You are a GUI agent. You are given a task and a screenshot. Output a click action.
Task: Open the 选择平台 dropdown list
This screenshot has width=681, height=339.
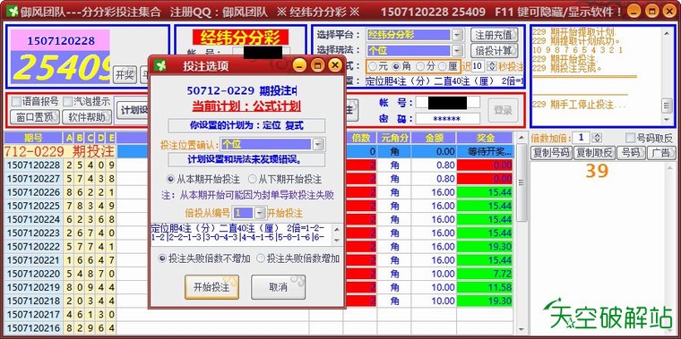pos(457,35)
